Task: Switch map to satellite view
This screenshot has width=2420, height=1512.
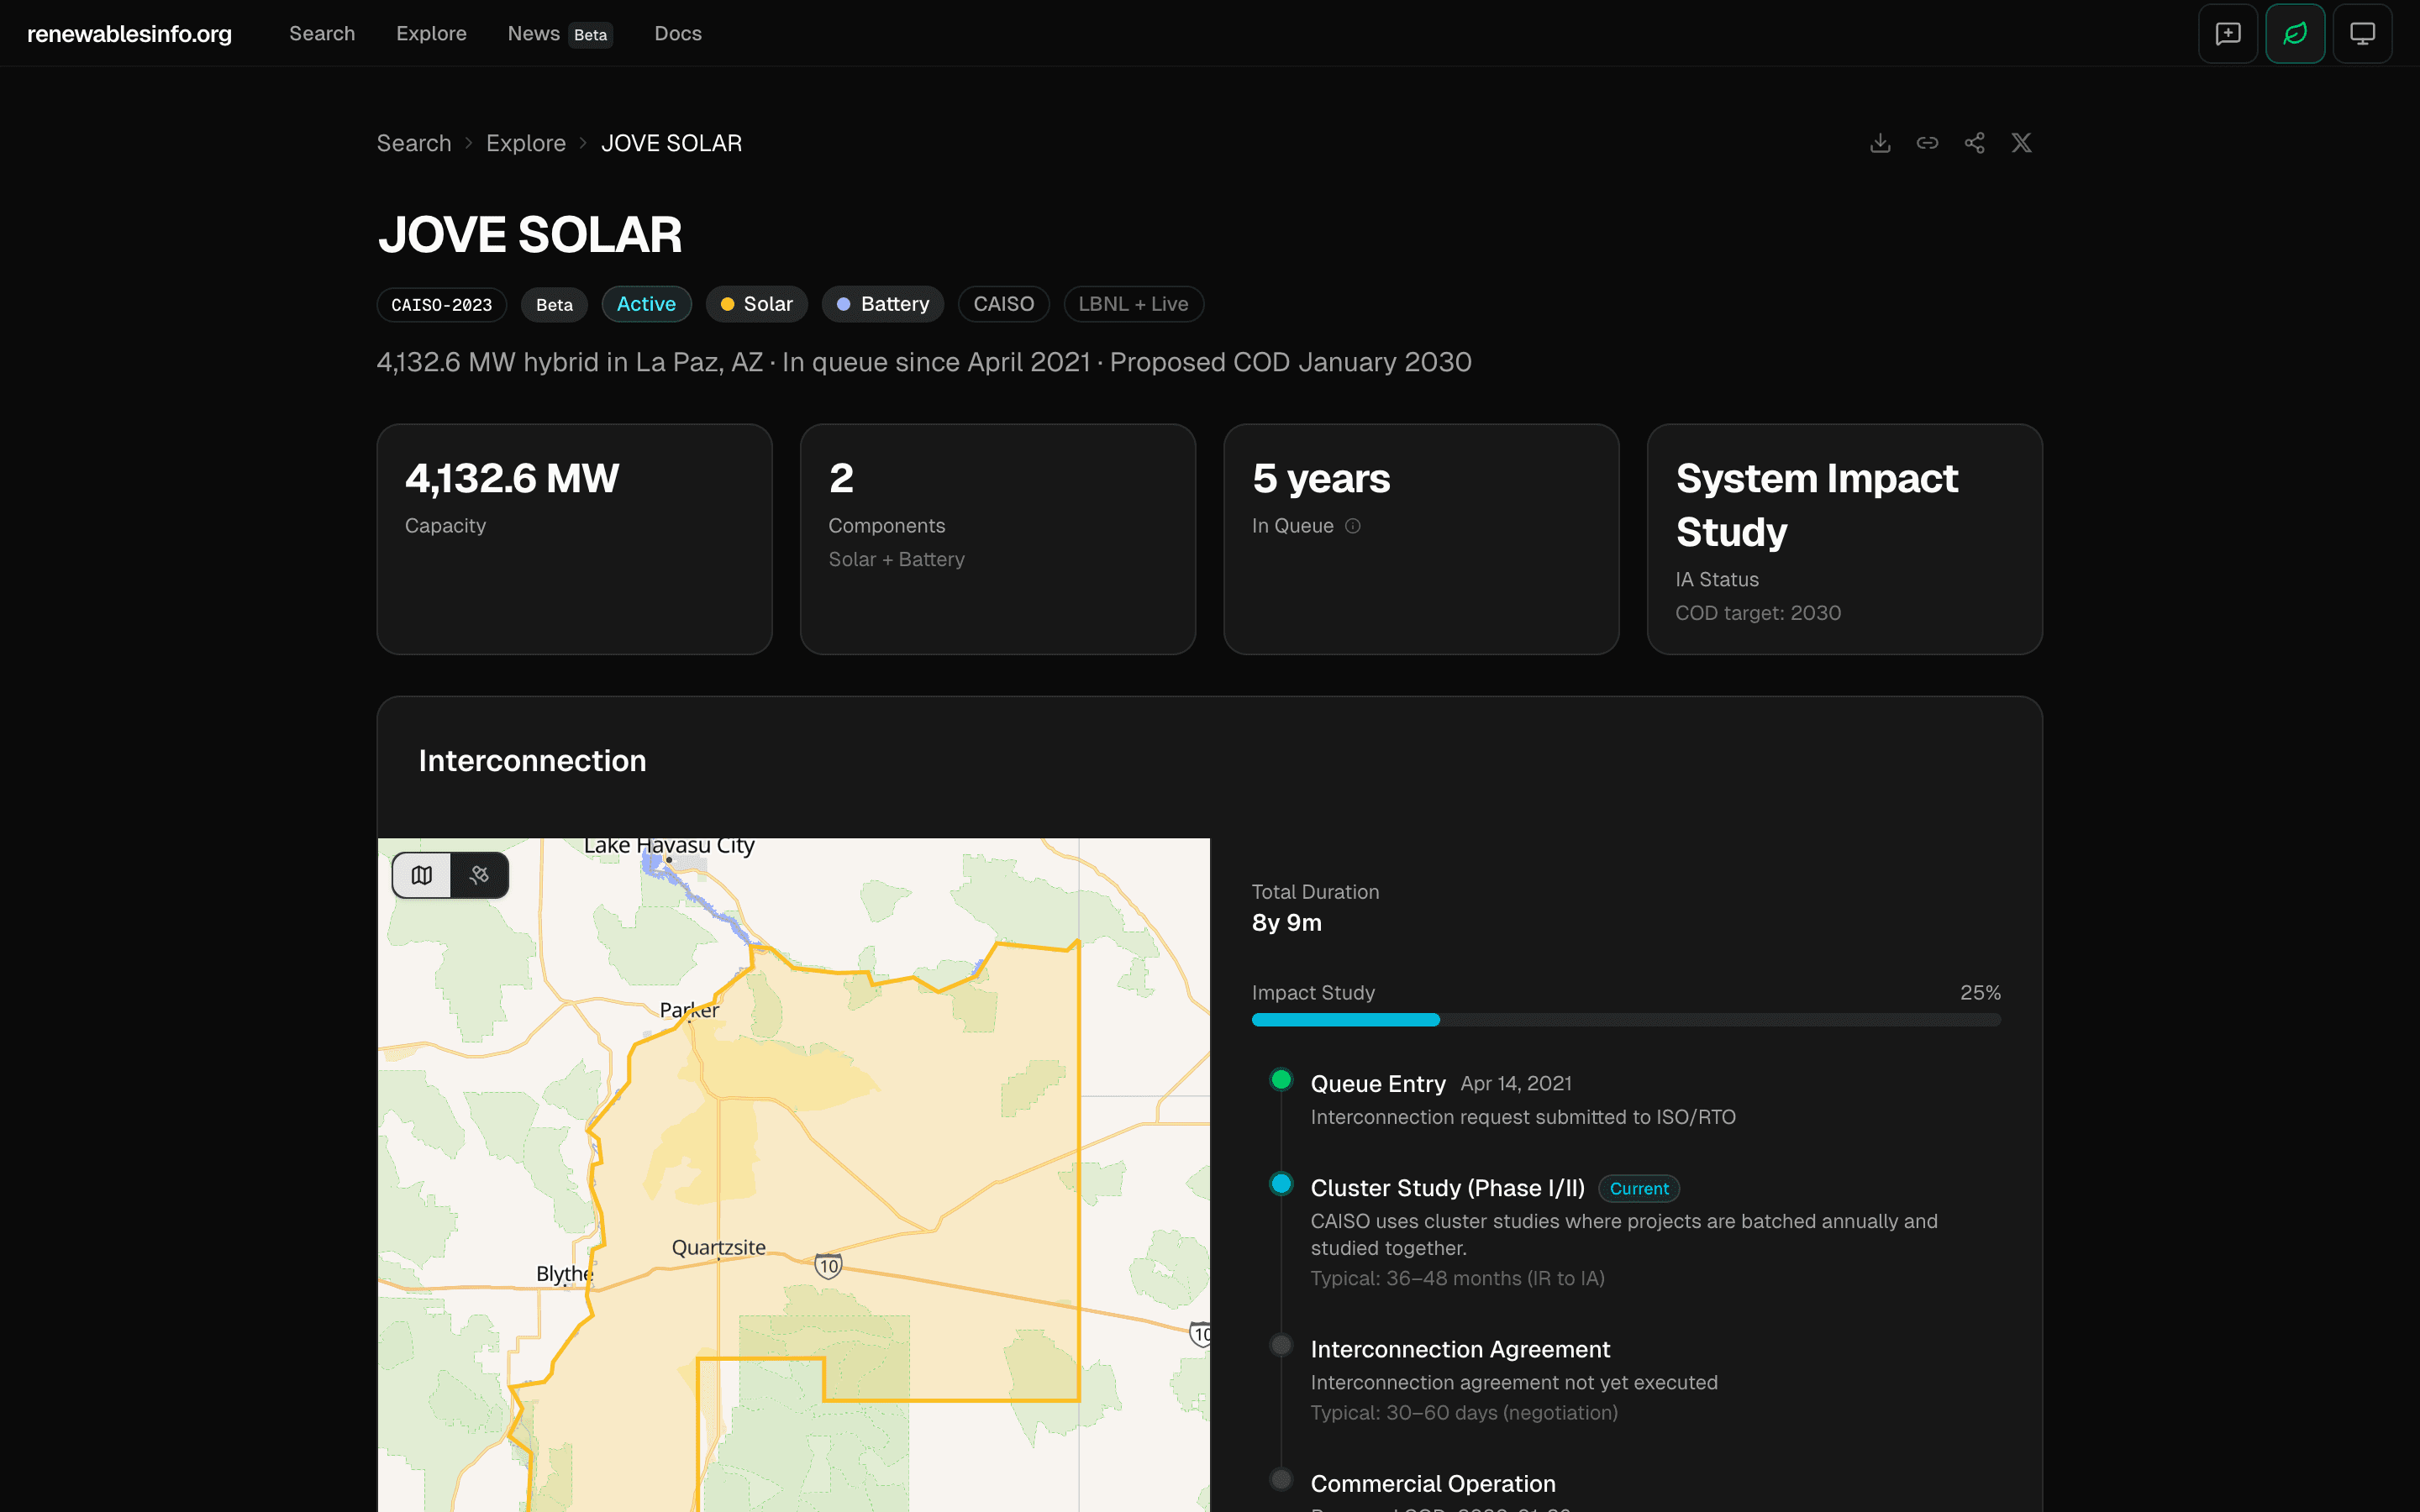Action: coord(480,874)
